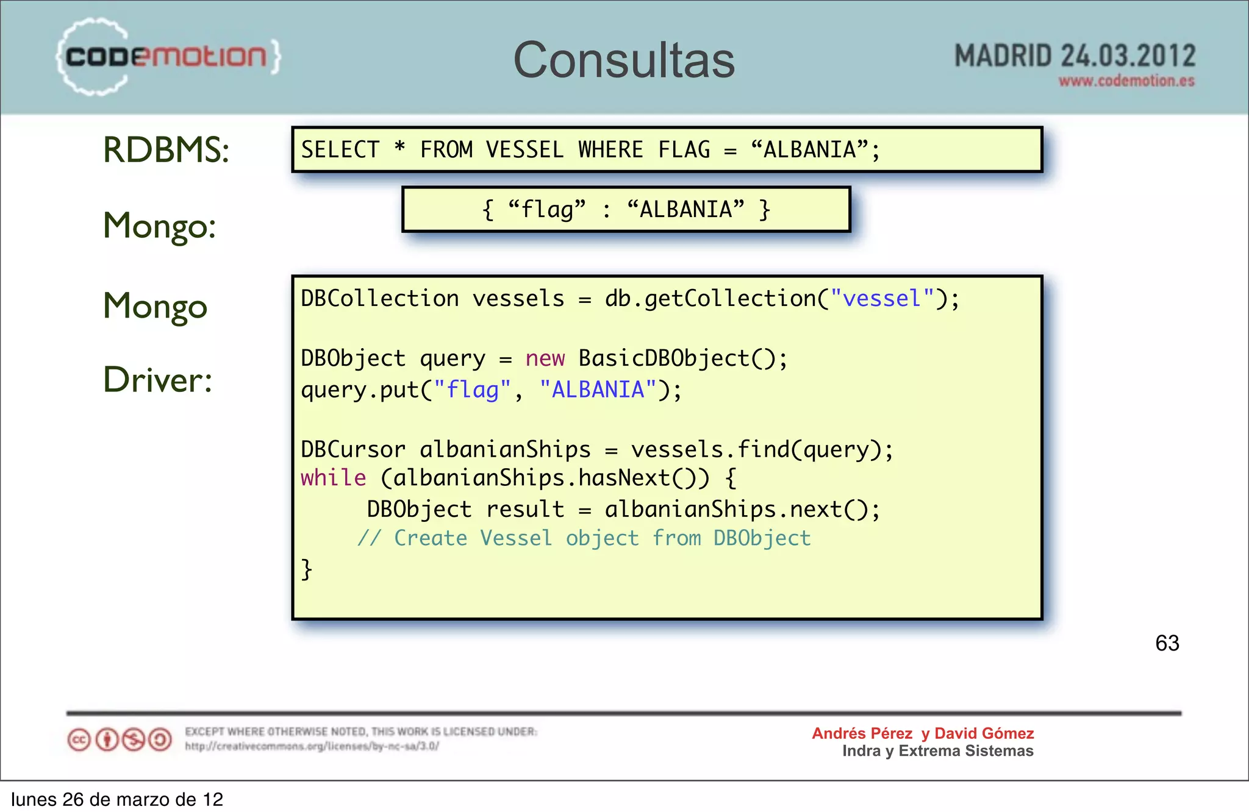Open the creativecommons.org license URL
This screenshot has width=1249, height=812.
[312, 746]
